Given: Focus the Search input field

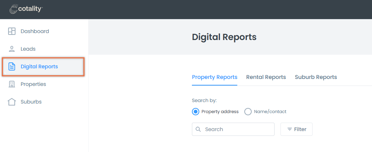Looking at the screenshot, I should (x=233, y=129).
